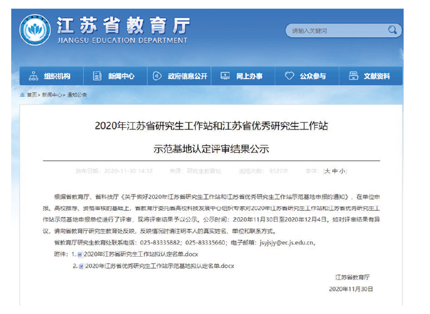Set font size to 大
This screenshot has width=430, height=314.
click(x=327, y=171)
